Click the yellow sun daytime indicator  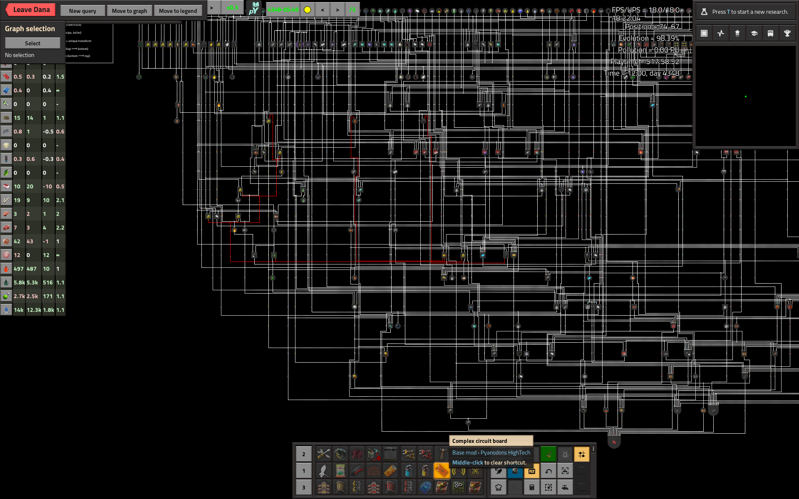(307, 10)
